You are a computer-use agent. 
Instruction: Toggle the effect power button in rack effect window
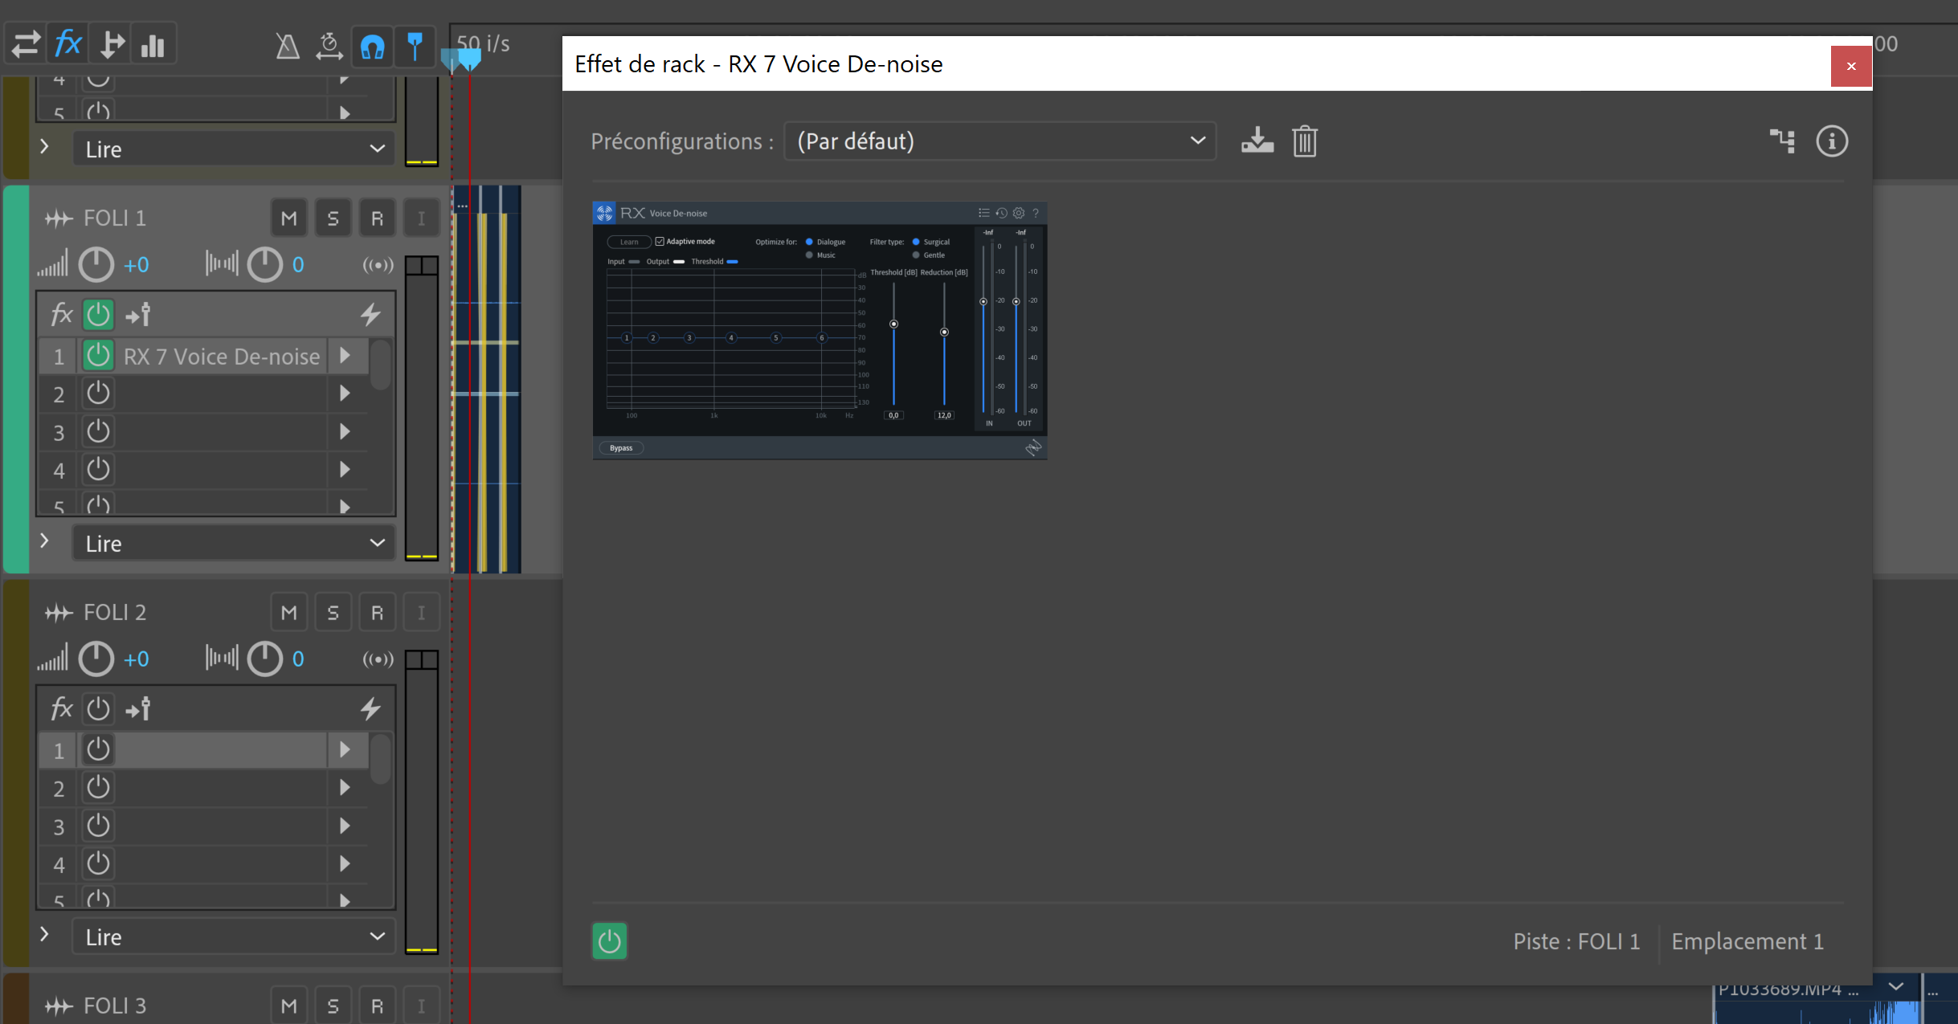click(609, 940)
